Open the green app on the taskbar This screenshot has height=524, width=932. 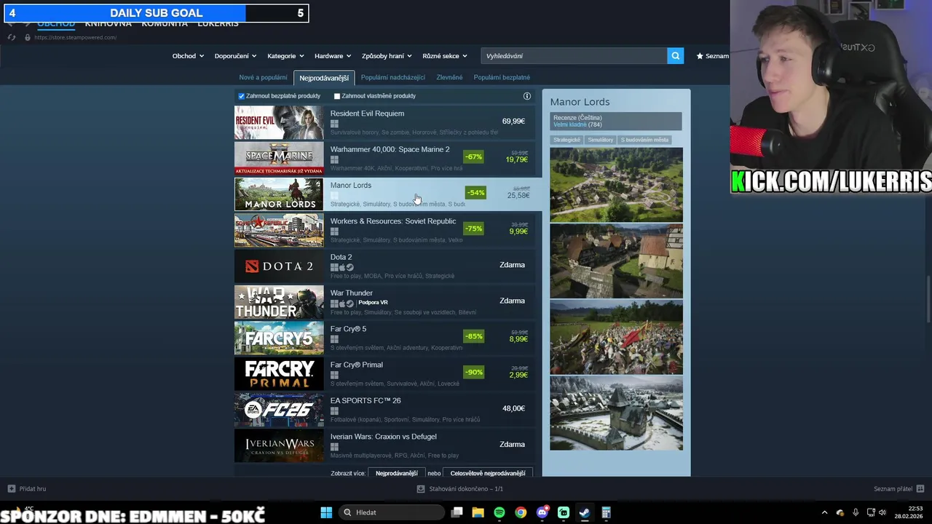[563, 512]
